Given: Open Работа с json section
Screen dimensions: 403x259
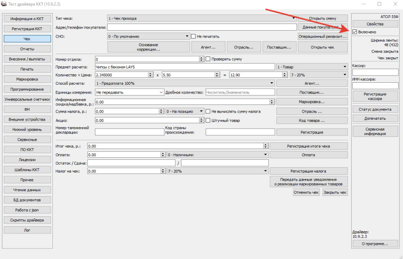Looking at the screenshot, I should (x=27, y=210).
